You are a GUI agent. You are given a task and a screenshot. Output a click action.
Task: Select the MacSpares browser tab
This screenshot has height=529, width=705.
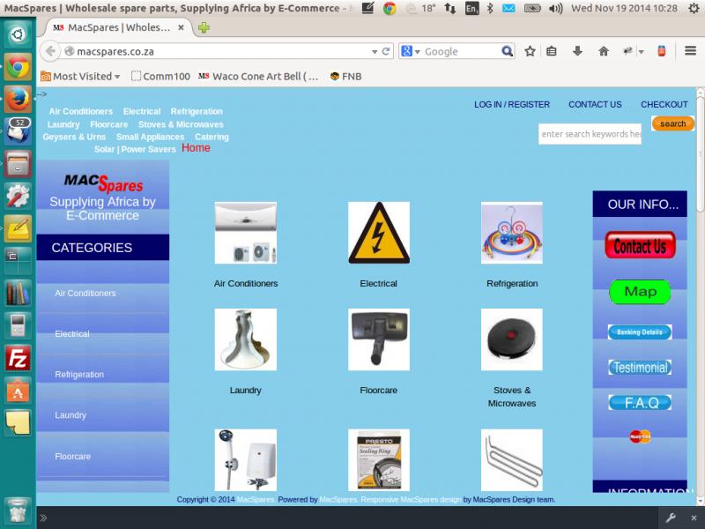pos(119,27)
